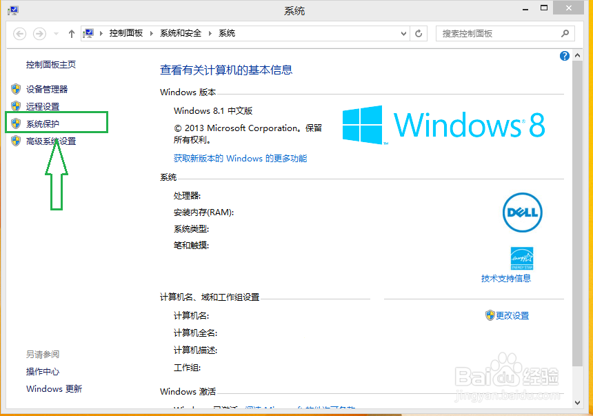Select the text Windows 8.1 中文版
The width and height of the screenshot is (593, 416).
213,111
